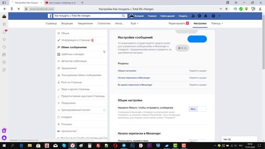The image size is (265, 149).
Task: Open the Входящие tab
Action: click(67, 24)
